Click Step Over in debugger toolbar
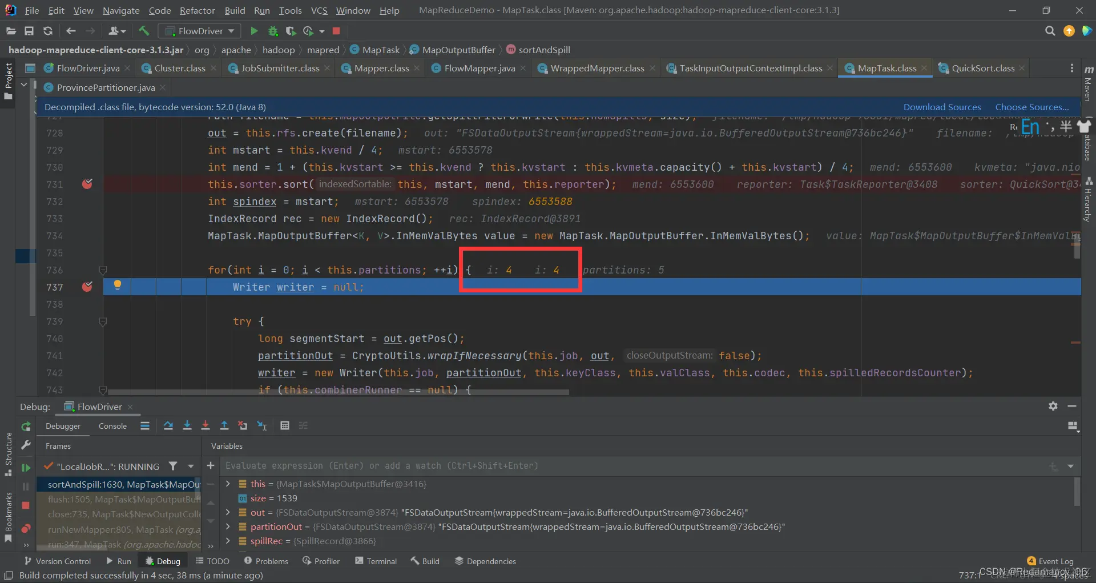Image resolution: width=1096 pixels, height=583 pixels. point(168,425)
